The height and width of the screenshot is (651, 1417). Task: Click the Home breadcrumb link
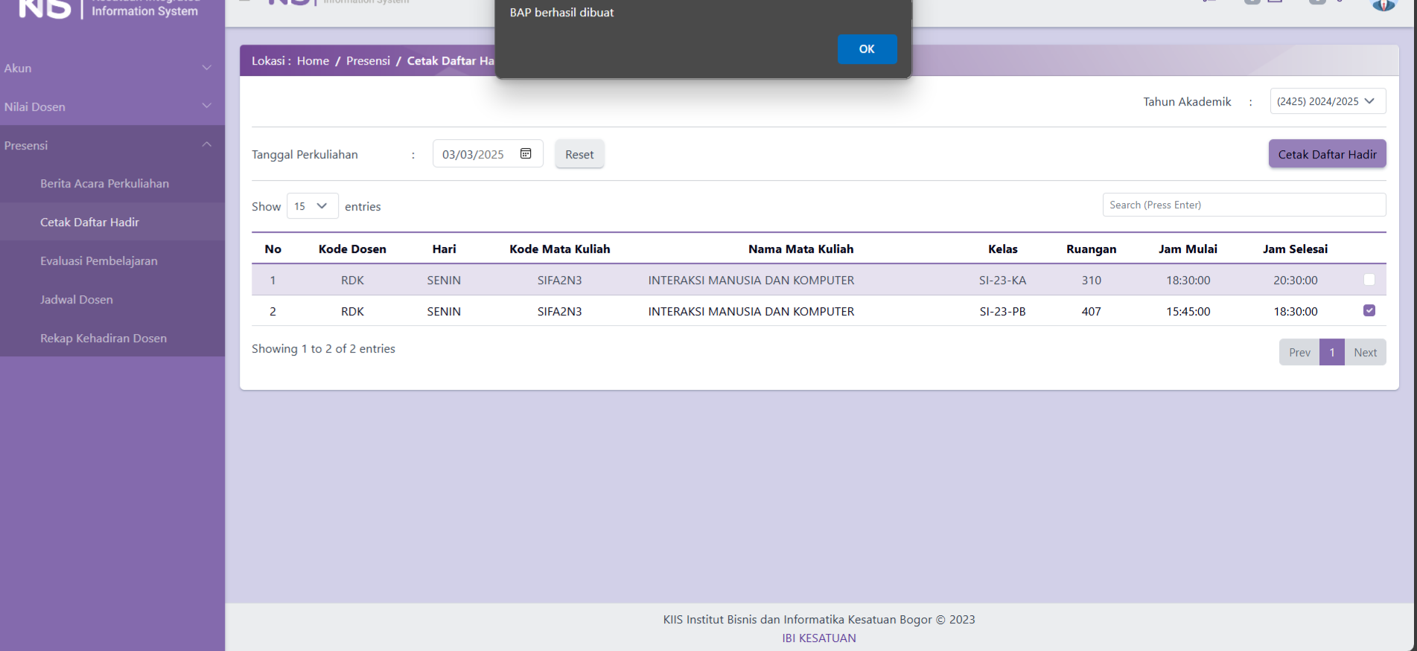point(313,61)
